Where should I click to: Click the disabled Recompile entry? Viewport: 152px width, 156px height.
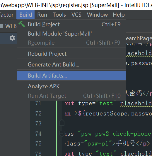[71, 43]
